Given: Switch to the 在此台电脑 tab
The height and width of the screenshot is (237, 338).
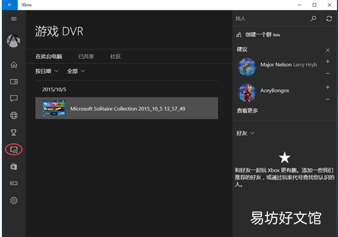Looking at the screenshot, I should 49,56.
